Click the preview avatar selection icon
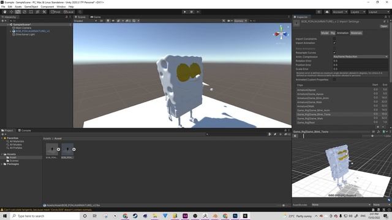Image resolution: width=392 pixels, height=220 pixels. [x=384, y=132]
